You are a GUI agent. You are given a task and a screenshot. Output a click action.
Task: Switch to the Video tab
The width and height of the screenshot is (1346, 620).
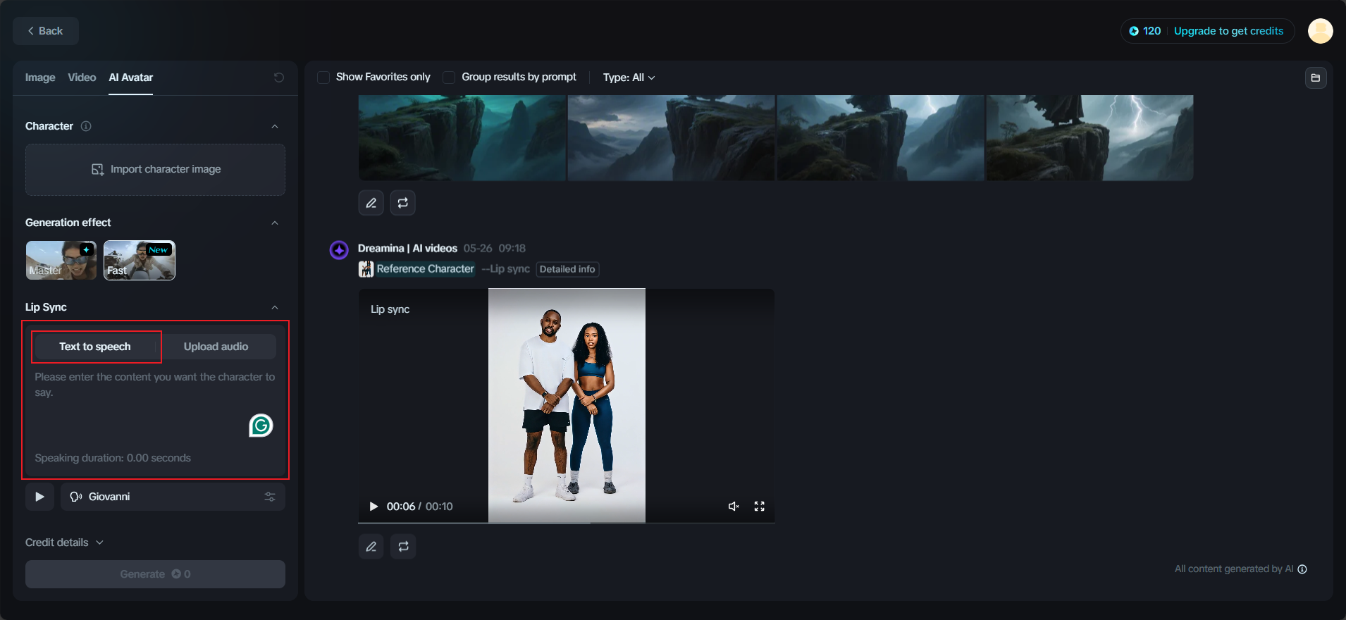(82, 77)
